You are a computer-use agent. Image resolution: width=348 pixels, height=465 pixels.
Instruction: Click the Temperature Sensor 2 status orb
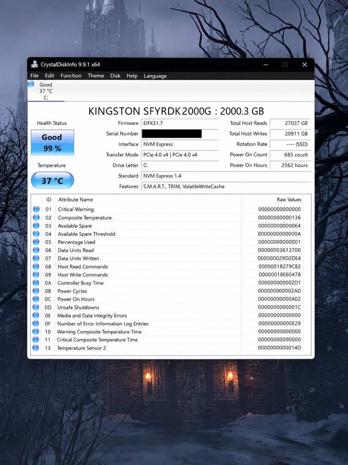coord(36,348)
